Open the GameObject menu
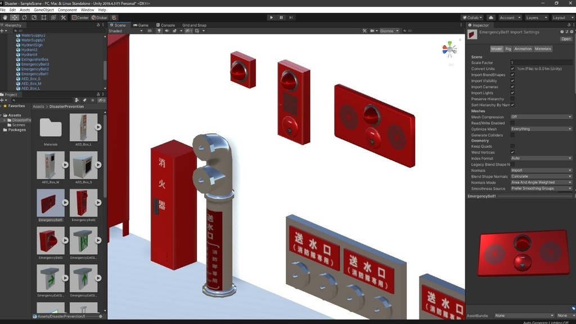This screenshot has height=324, width=576. tap(44, 10)
